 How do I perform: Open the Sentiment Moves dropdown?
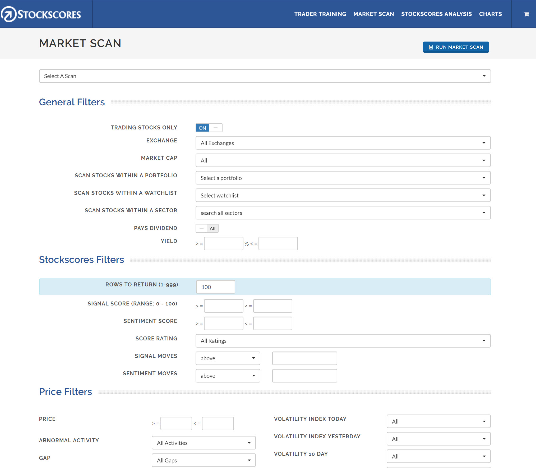click(x=228, y=376)
